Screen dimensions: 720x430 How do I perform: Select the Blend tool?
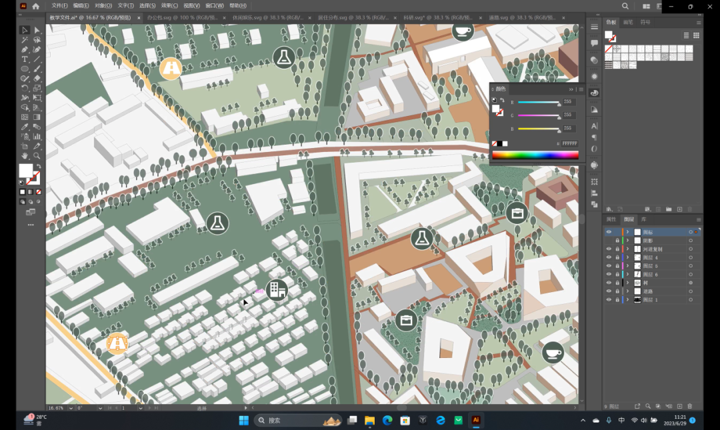point(37,127)
